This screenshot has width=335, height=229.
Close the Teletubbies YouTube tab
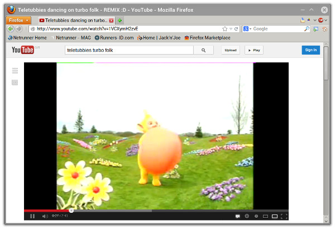coord(111,21)
